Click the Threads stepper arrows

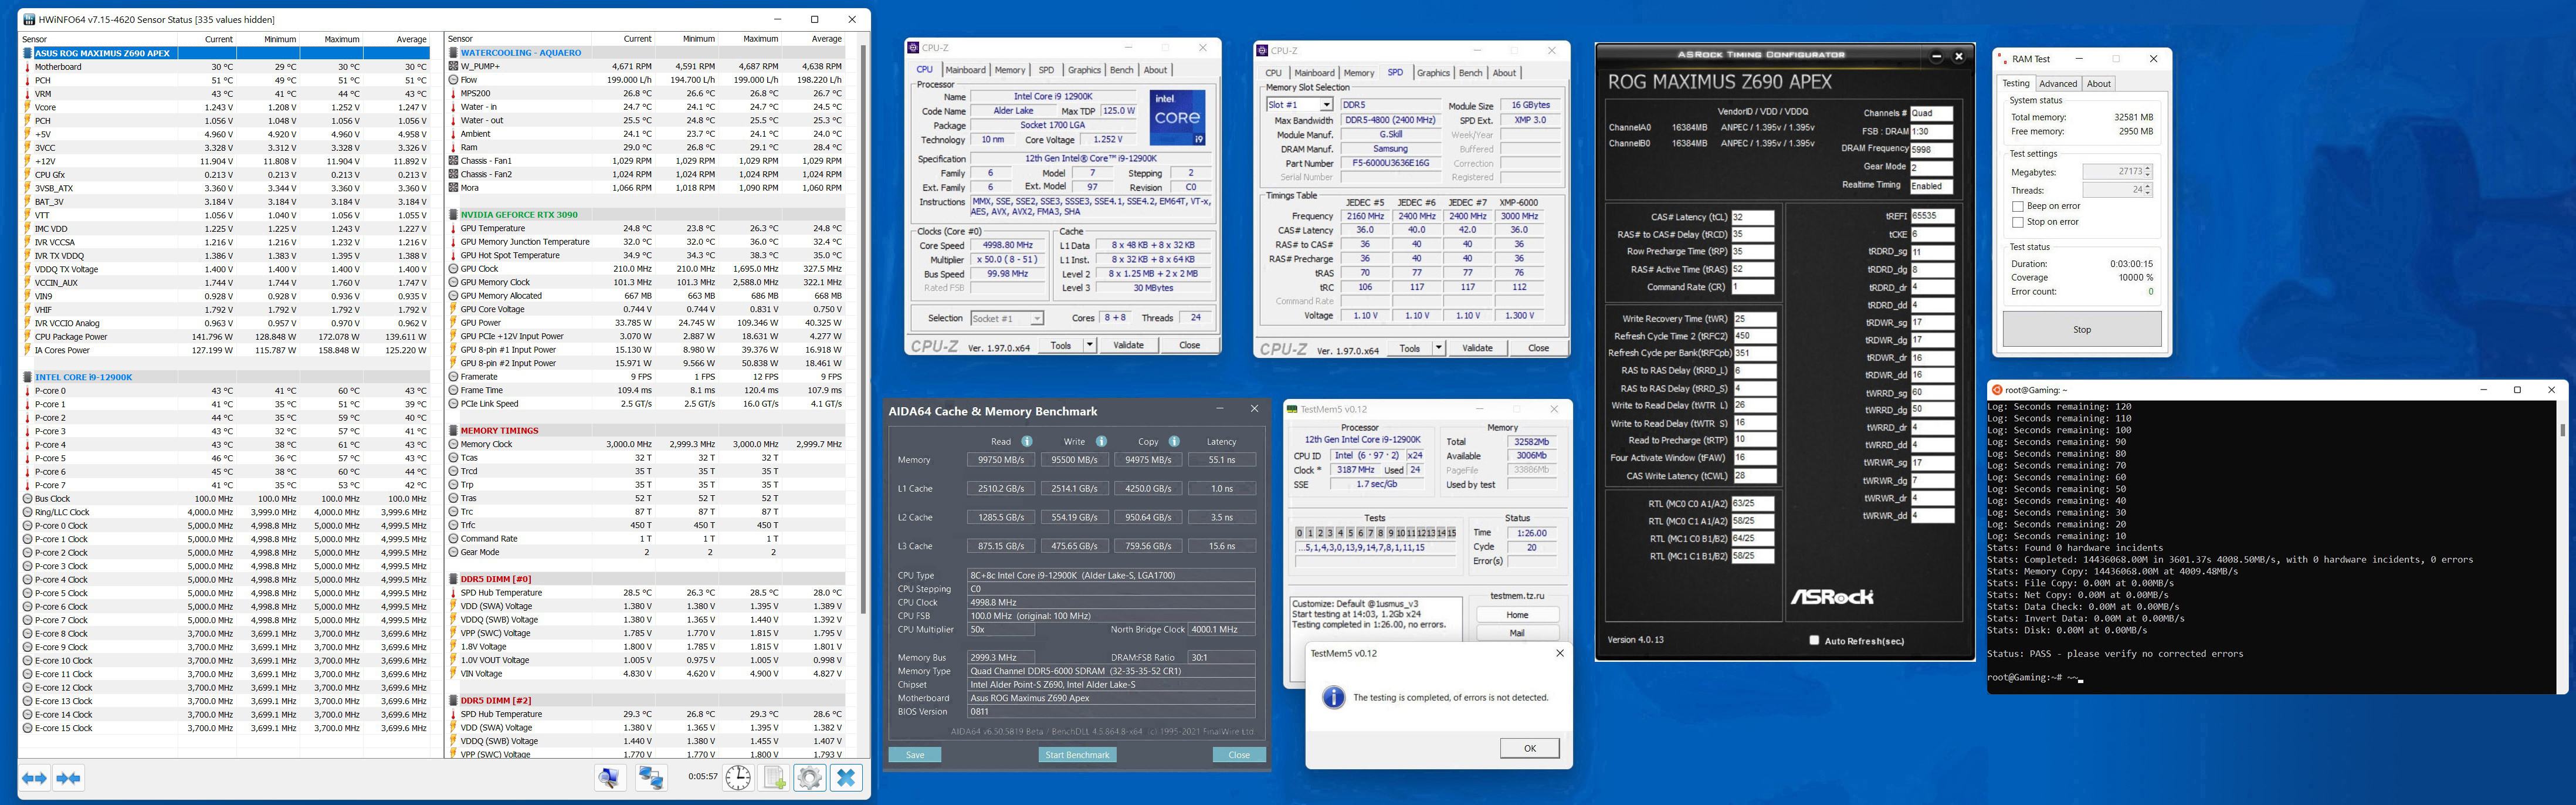[x=2147, y=190]
